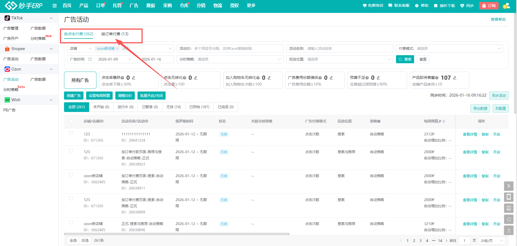Screen dimensions: 517x246
Task: Click the 创建广告 button
Action: [73, 95]
